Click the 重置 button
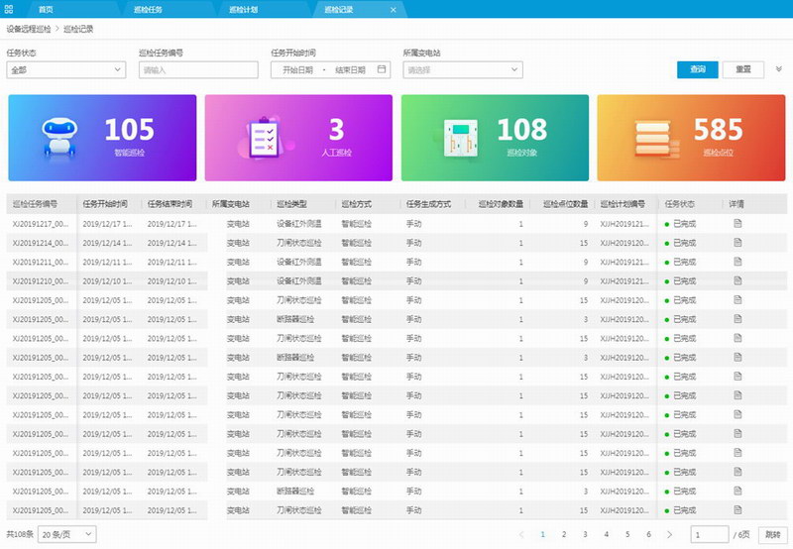793x549 pixels. pos(743,69)
